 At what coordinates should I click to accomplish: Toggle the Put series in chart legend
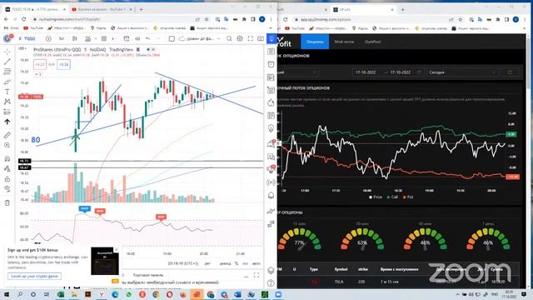[408, 197]
